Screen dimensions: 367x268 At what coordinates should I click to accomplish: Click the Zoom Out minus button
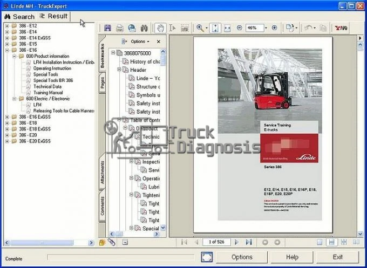[239, 28]
